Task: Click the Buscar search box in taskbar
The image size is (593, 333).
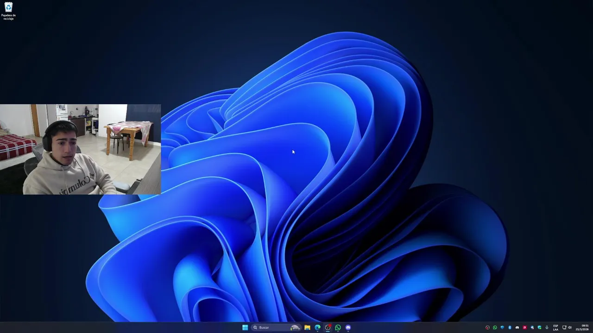Action: click(x=277, y=327)
